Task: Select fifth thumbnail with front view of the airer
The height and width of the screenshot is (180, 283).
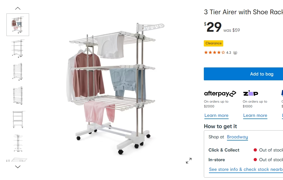Action: [18, 119]
